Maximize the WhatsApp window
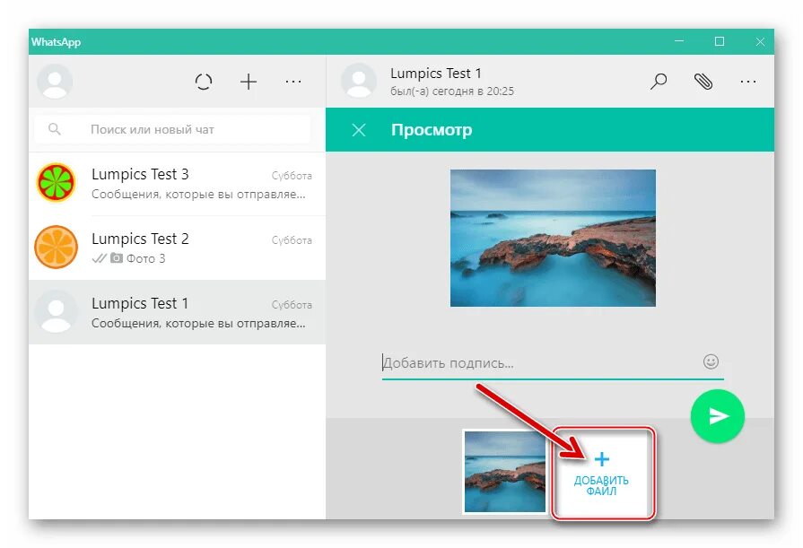The height and width of the screenshot is (548, 803). point(720,41)
